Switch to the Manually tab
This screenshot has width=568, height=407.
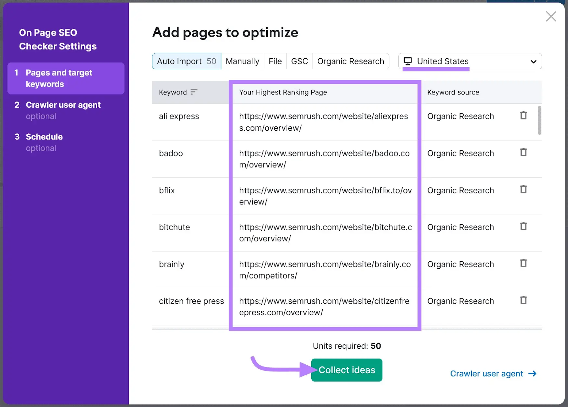[242, 61]
